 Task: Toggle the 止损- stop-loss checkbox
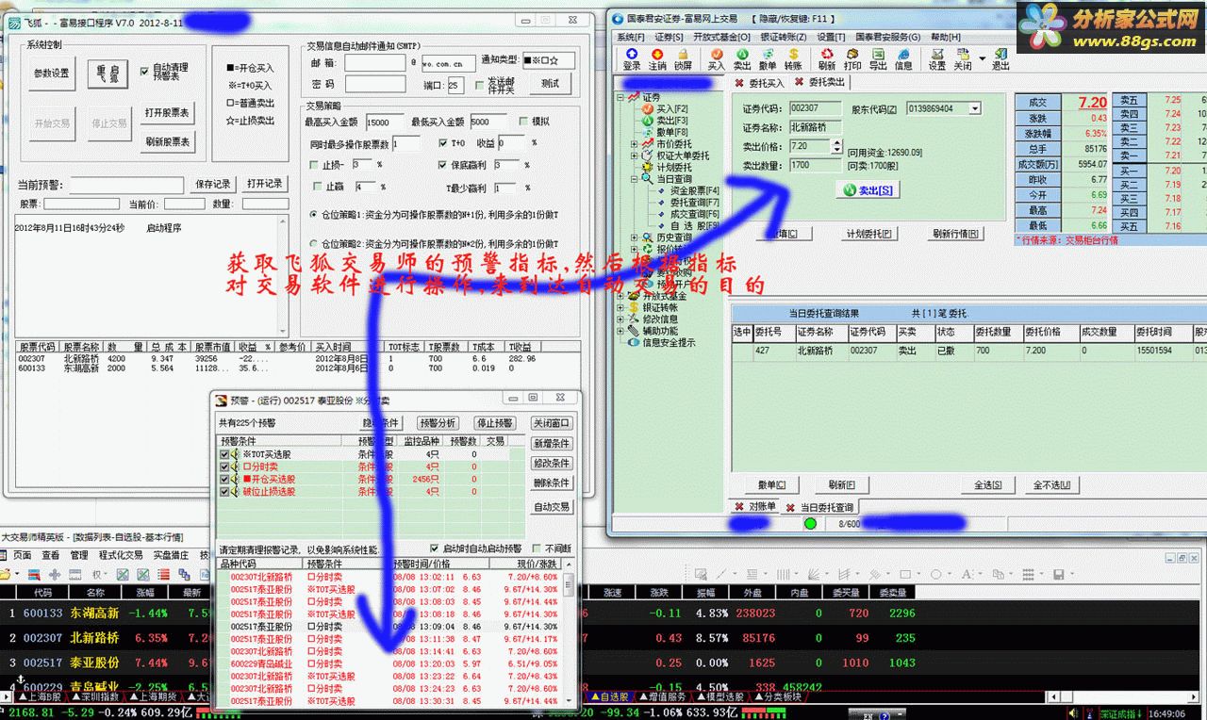(315, 164)
